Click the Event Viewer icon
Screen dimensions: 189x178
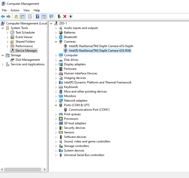(x=12, y=37)
